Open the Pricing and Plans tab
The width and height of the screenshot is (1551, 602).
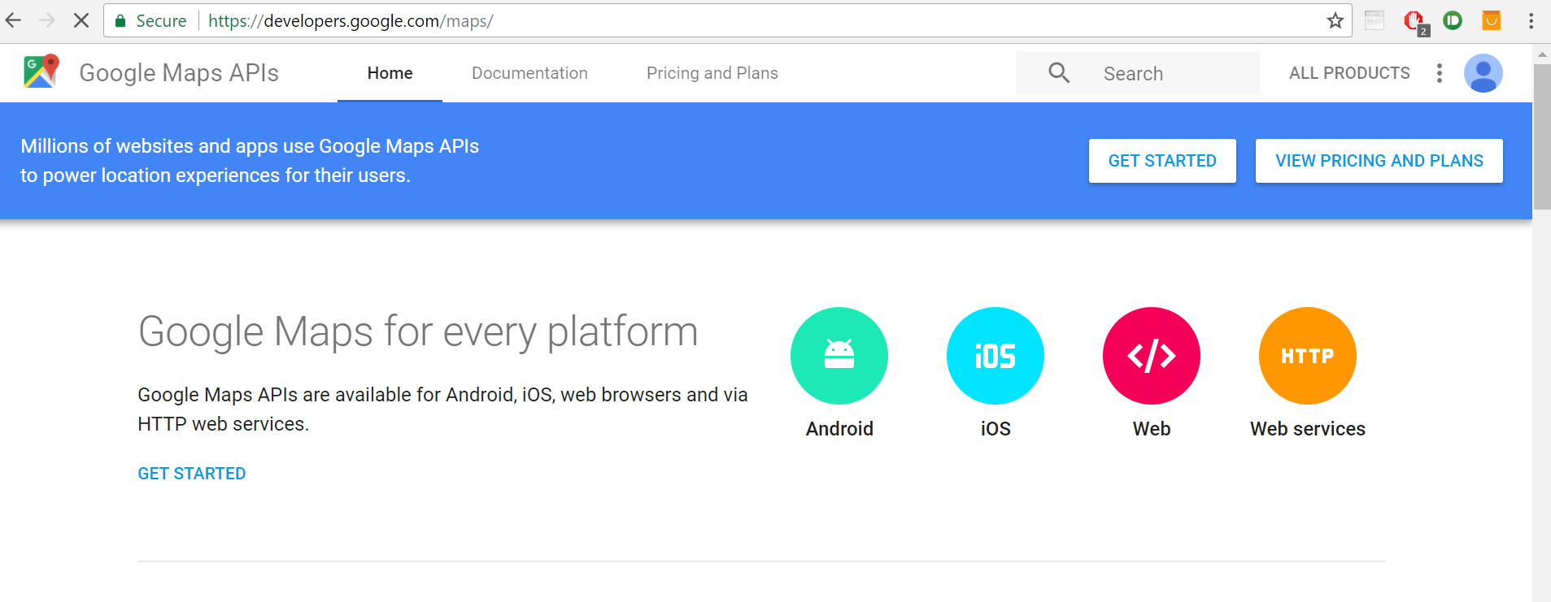pos(712,73)
